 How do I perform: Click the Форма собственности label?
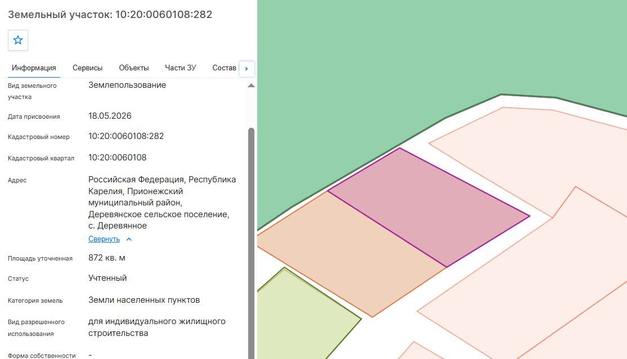[x=42, y=356]
